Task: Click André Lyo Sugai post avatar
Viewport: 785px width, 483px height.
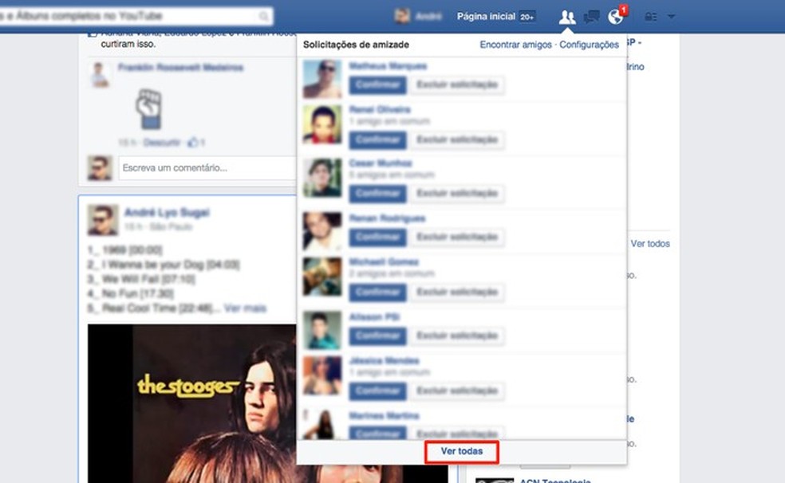Action: pyautogui.click(x=103, y=219)
